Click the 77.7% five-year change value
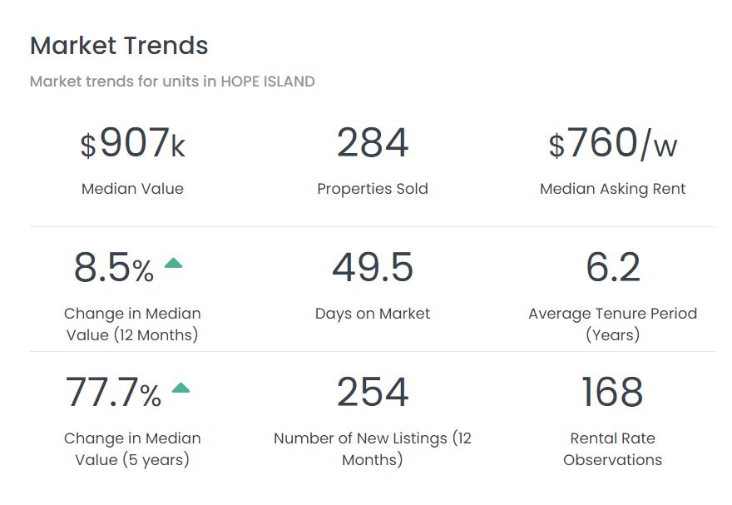732x505 pixels. coord(113,393)
